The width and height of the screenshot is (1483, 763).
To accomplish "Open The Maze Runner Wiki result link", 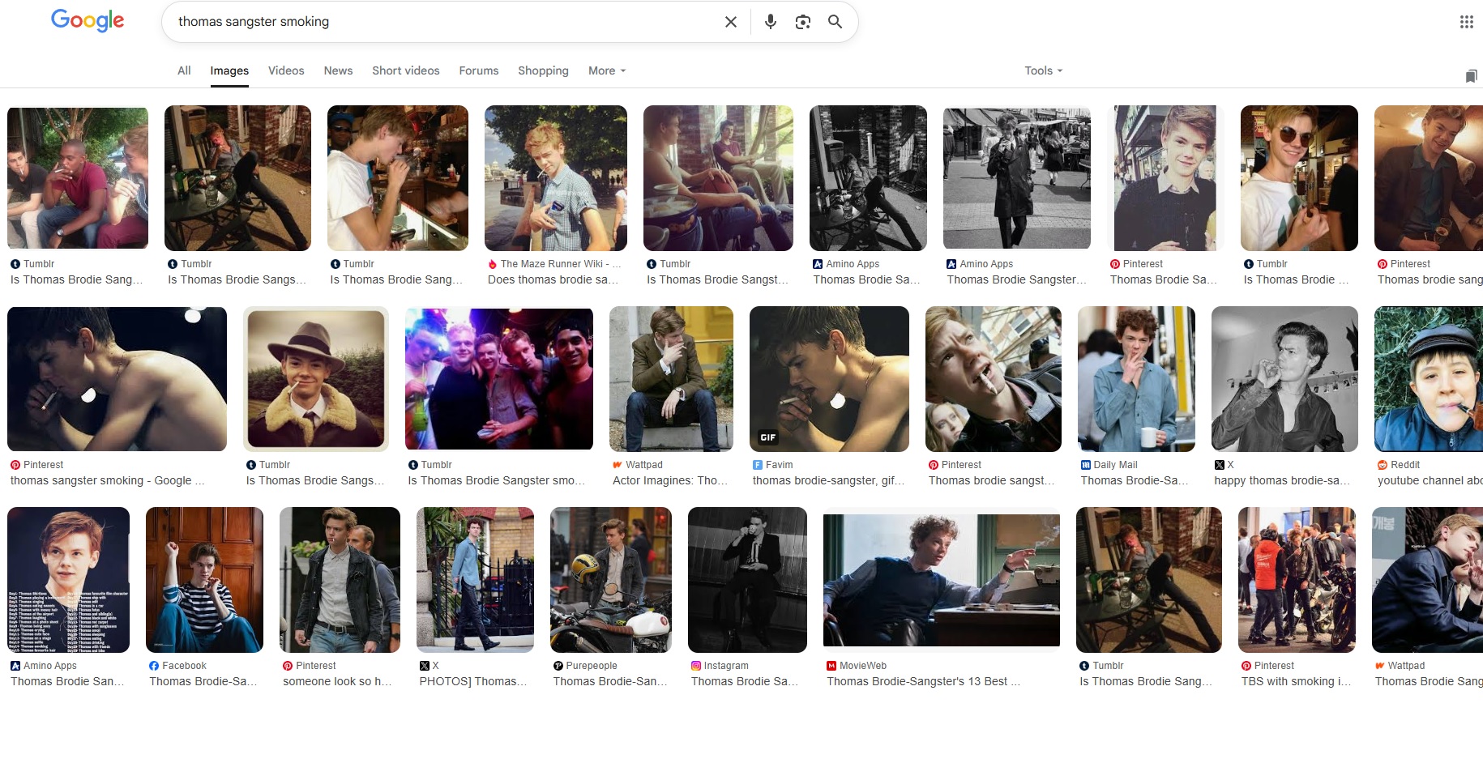I will click(x=561, y=264).
